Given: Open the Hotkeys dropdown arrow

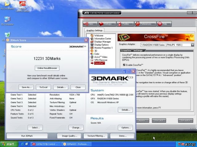Looking at the screenshot, I should [115, 24].
